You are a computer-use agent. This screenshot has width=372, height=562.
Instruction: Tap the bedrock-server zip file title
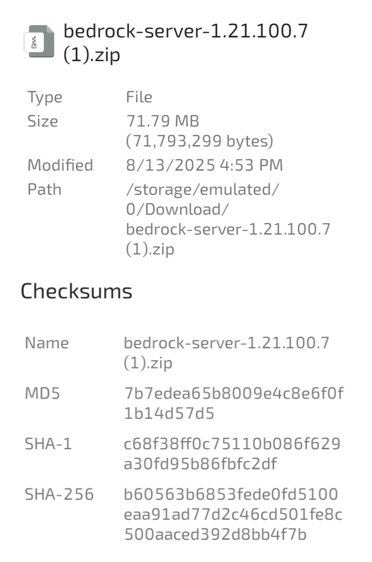[x=185, y=43]
